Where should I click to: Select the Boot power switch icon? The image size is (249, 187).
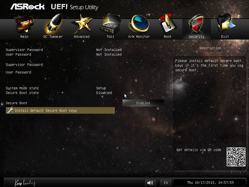pyautogui.click(x=168, y=24)
